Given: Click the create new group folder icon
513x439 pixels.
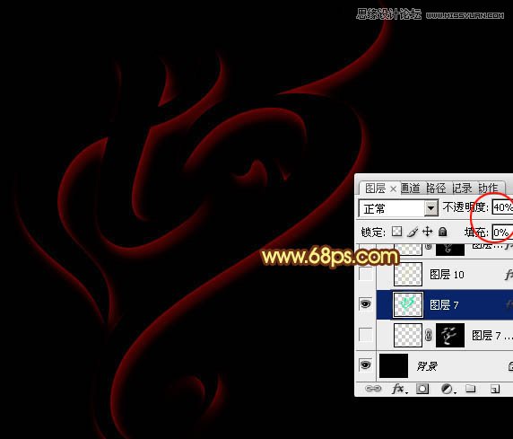Looking at the screenshot, I should point(471,389).
